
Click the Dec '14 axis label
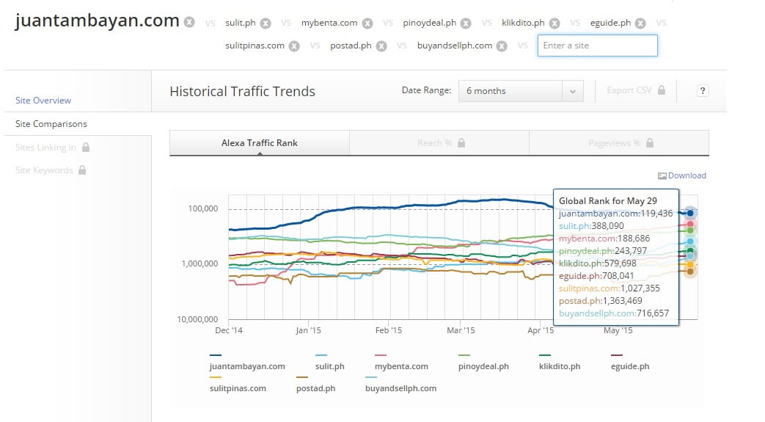pos(229,330)
